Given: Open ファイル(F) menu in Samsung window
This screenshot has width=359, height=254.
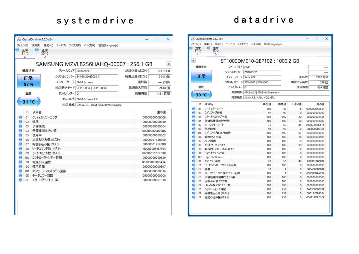Looking at the screenshot, I should point(22,45).
